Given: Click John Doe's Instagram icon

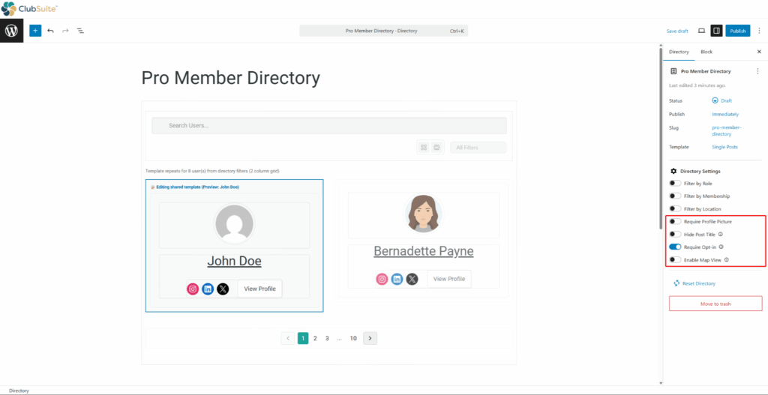Looking at the screenshot, I should pyautogui.click(x=193, y=289).
